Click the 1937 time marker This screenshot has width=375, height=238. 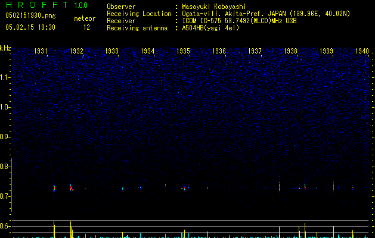click(x=255, y=51)
